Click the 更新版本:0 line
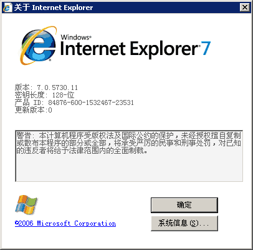The image size is (253, 250). [x=33, y=110]
